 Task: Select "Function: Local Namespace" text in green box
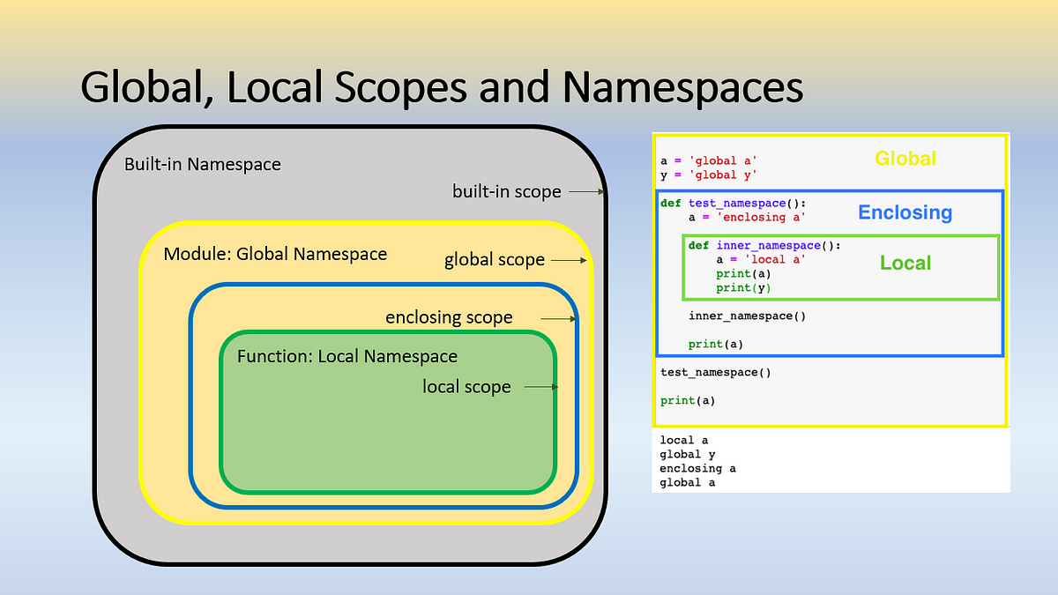tap(347, 356)
